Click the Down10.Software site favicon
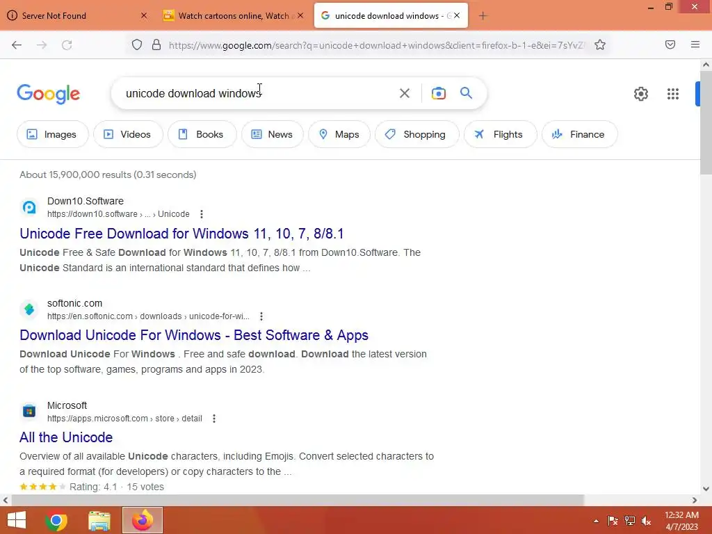 [29, 207]
